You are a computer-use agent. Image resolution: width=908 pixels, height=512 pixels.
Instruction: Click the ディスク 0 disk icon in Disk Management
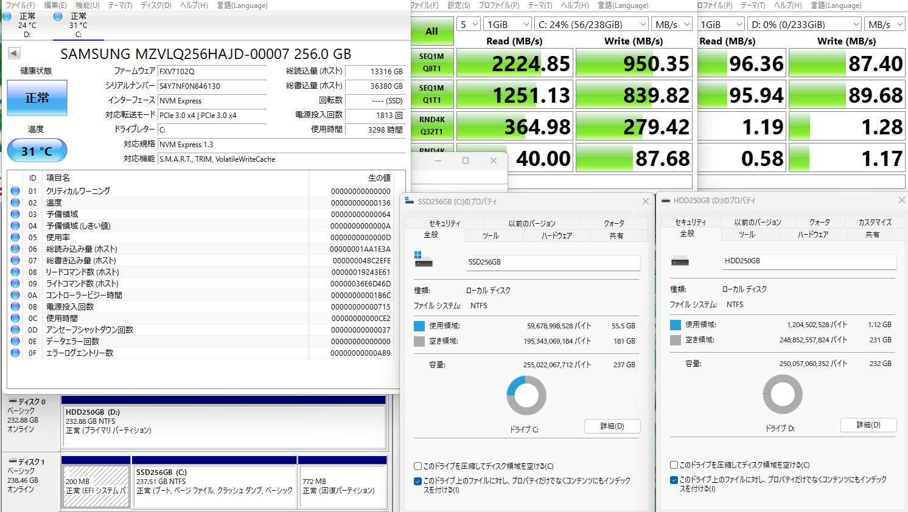[12, 401]
